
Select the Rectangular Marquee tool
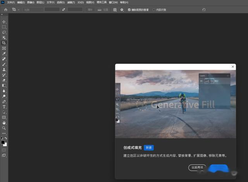pyautogui.click(x=4, y=27)
